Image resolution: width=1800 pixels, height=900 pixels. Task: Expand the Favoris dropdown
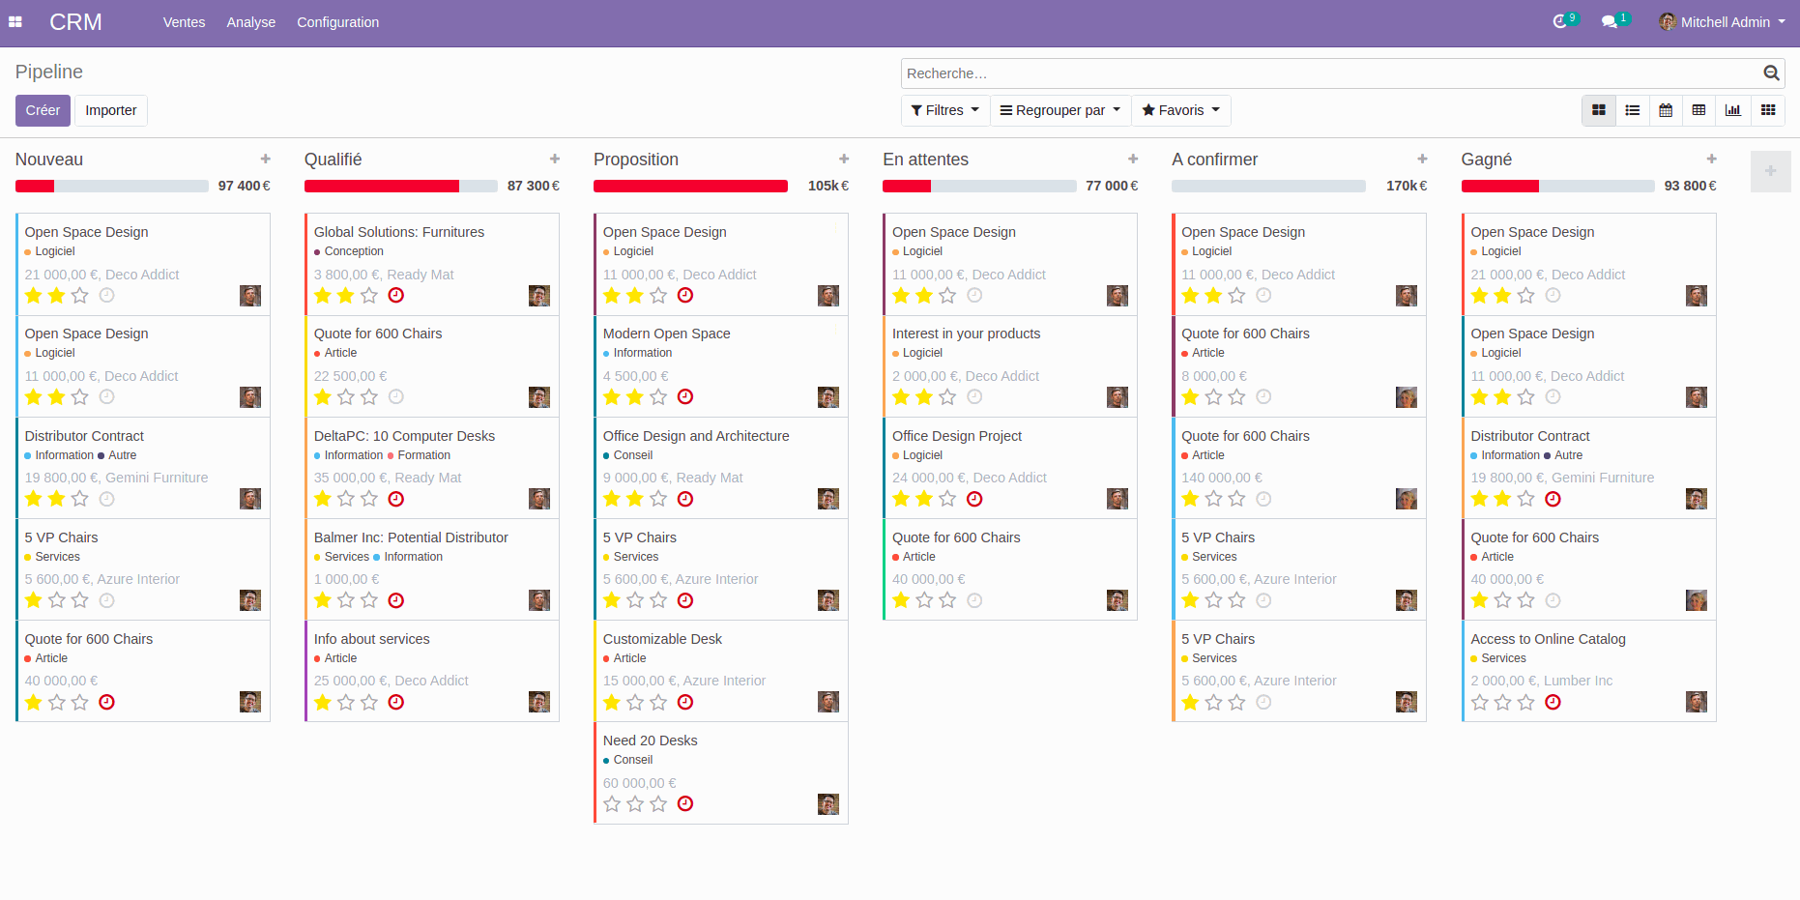(x=1180, y=110)
